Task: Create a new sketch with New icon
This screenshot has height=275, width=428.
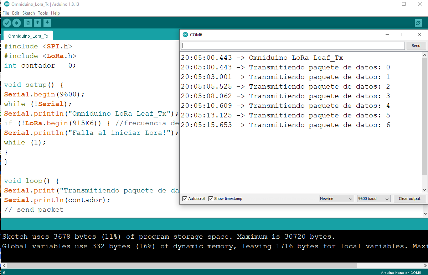Action: pos(28,23)
